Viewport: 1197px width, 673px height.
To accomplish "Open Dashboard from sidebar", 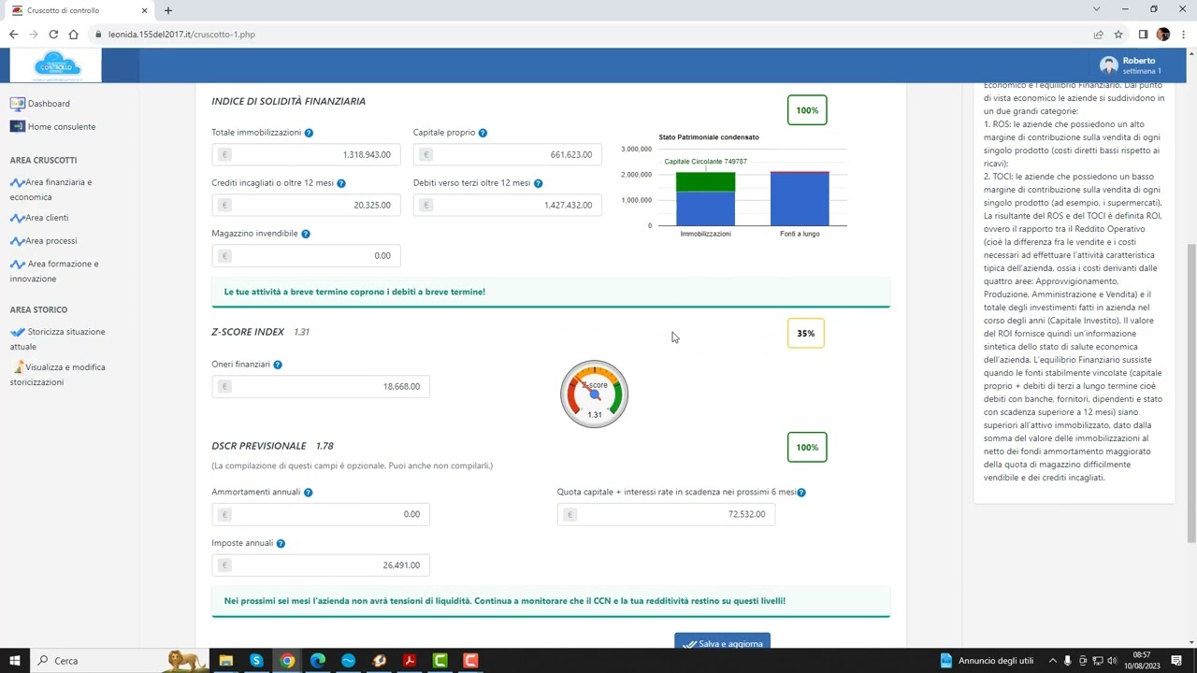I will 48,104.
